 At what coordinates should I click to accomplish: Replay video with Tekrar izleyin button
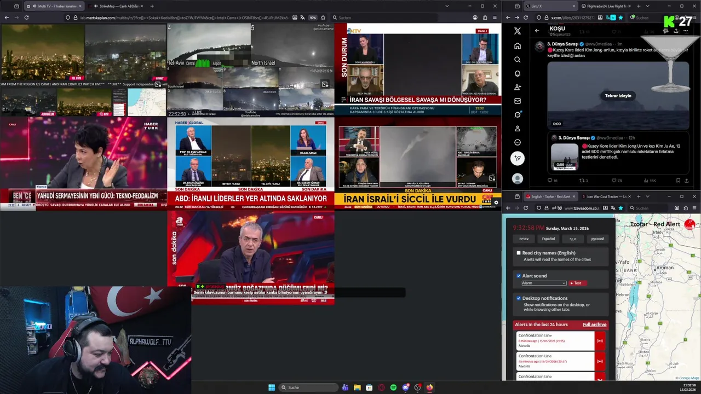(618, 96)
